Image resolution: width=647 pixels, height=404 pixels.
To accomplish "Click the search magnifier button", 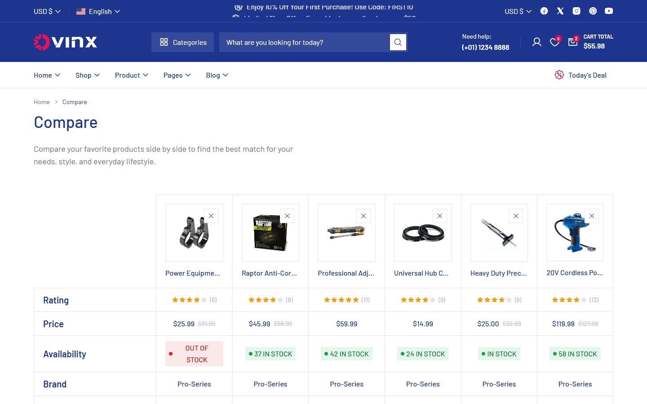I will 398,42.
